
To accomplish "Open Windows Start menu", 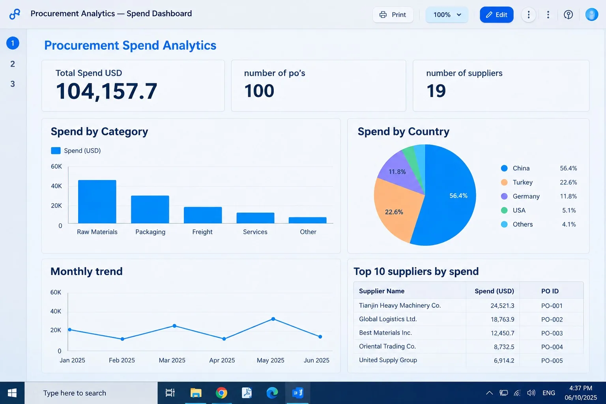I will [12, 393].
